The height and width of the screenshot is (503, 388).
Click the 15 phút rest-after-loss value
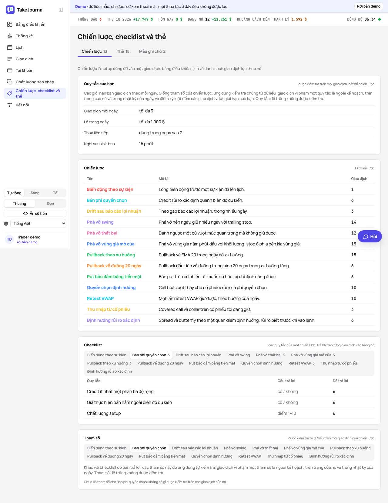coord(146,144)
